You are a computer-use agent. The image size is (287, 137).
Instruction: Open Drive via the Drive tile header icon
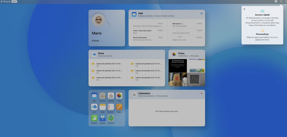pos(94,54)
